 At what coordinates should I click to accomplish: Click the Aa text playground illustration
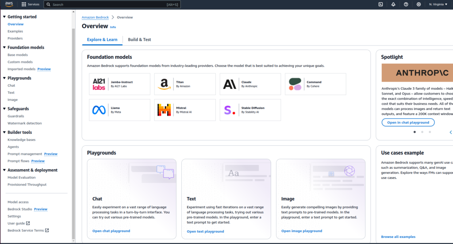(x=234, y=173)
